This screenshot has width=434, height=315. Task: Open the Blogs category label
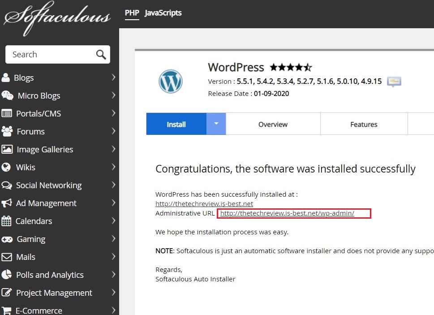point(24,78)
